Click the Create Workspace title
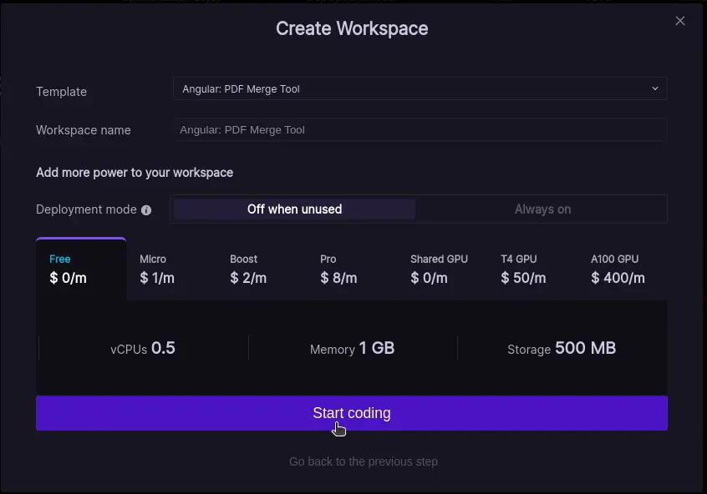The image size is (707, 494). pos(352,28)
